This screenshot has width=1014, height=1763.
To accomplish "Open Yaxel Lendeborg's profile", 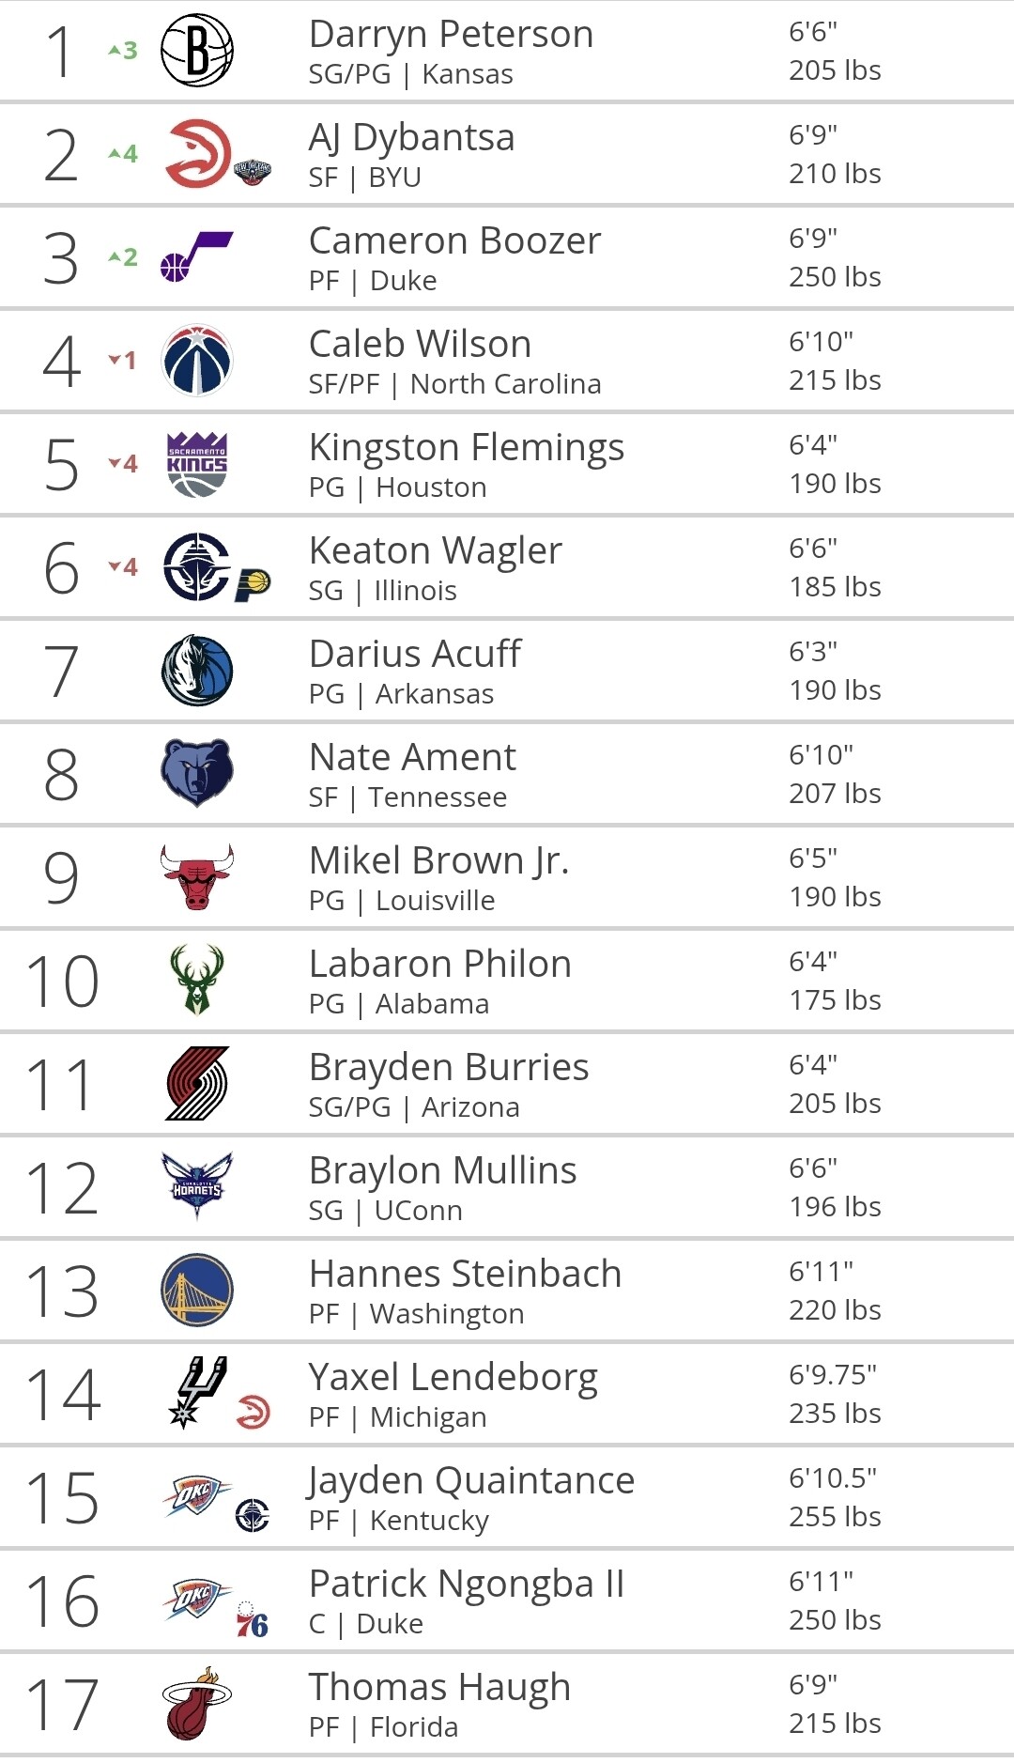I will (x=453, y=1378).
